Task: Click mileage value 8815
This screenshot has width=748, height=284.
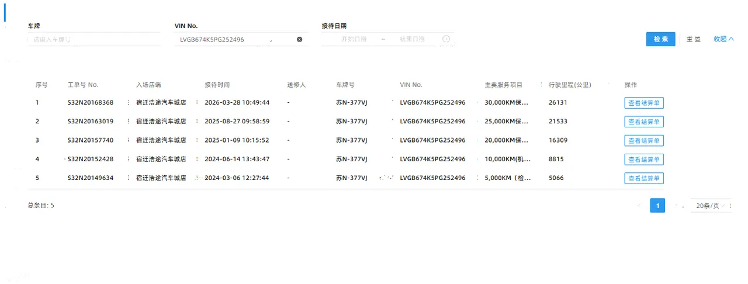Action: click(556, 159)
